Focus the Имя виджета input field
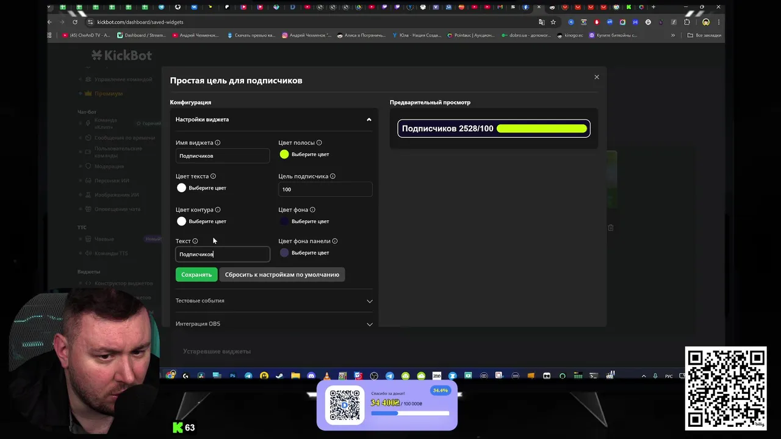This screenshot has width=781, height=439. (223, 155)
